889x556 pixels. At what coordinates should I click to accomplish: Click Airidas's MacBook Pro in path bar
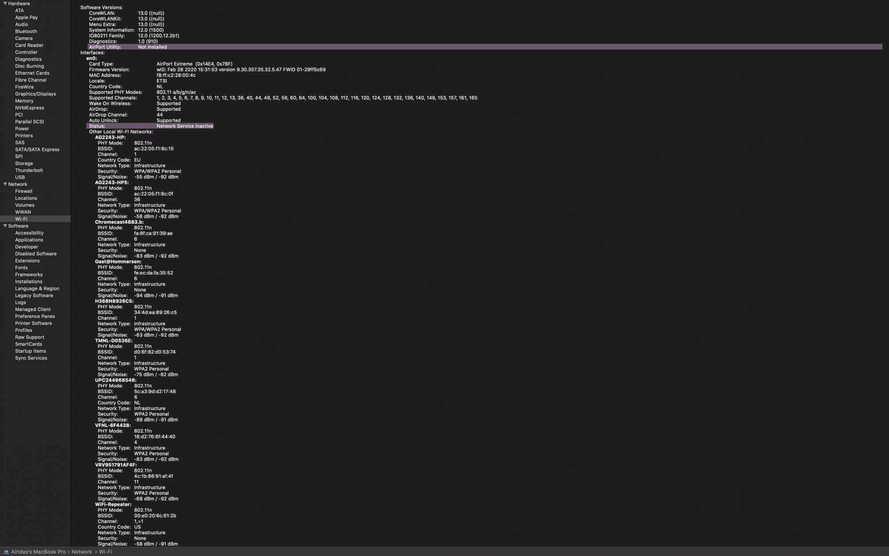38,552
